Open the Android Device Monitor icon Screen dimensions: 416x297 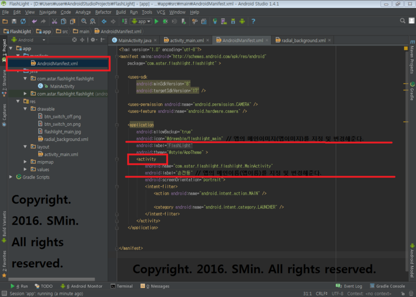tap(242, 21)
